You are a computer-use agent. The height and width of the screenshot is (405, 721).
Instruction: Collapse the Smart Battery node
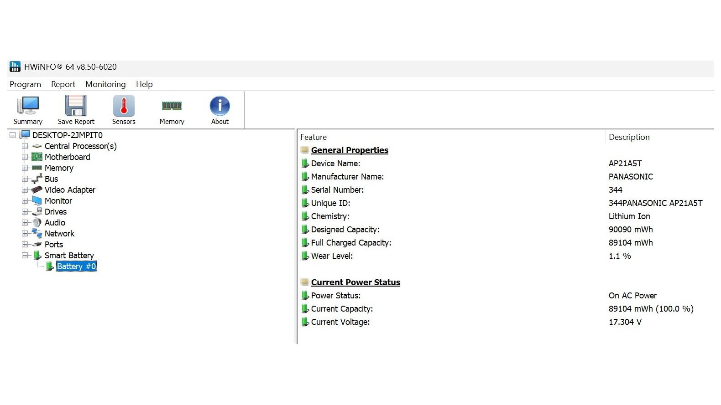[25, 256]
